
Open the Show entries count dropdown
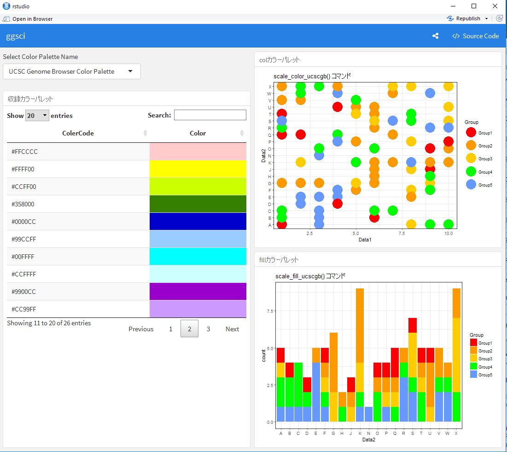coord(37,116)
